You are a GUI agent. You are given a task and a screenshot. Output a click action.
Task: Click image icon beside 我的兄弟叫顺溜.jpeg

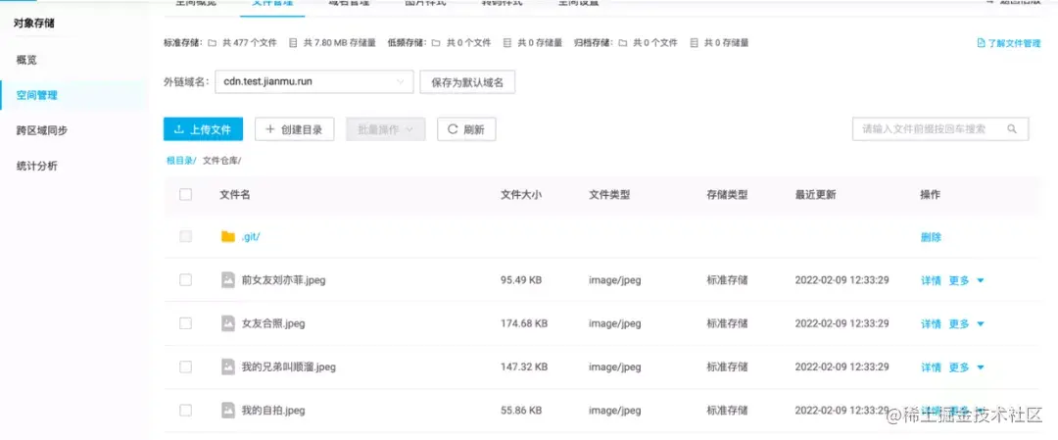coord(228,367)
